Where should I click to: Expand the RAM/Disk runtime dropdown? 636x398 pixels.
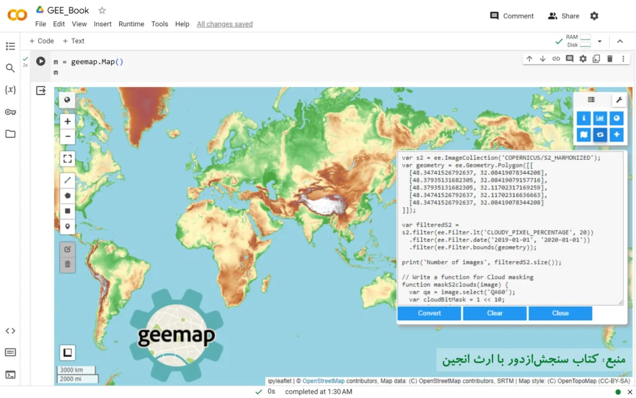point(599,41)
